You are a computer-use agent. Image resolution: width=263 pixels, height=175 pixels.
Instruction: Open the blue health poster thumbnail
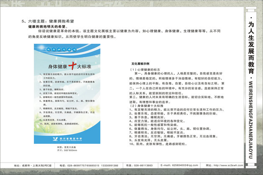pos(67,94)
